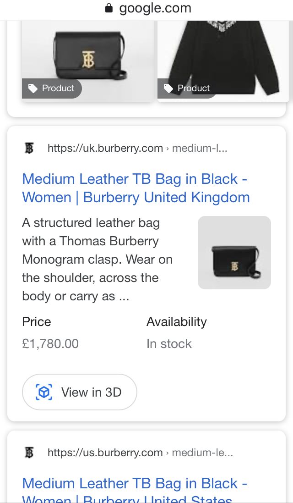Click the Burberry favicon beside uk.burberry.com
Viewport: 293px width, 503px height.
click(29, 148)
